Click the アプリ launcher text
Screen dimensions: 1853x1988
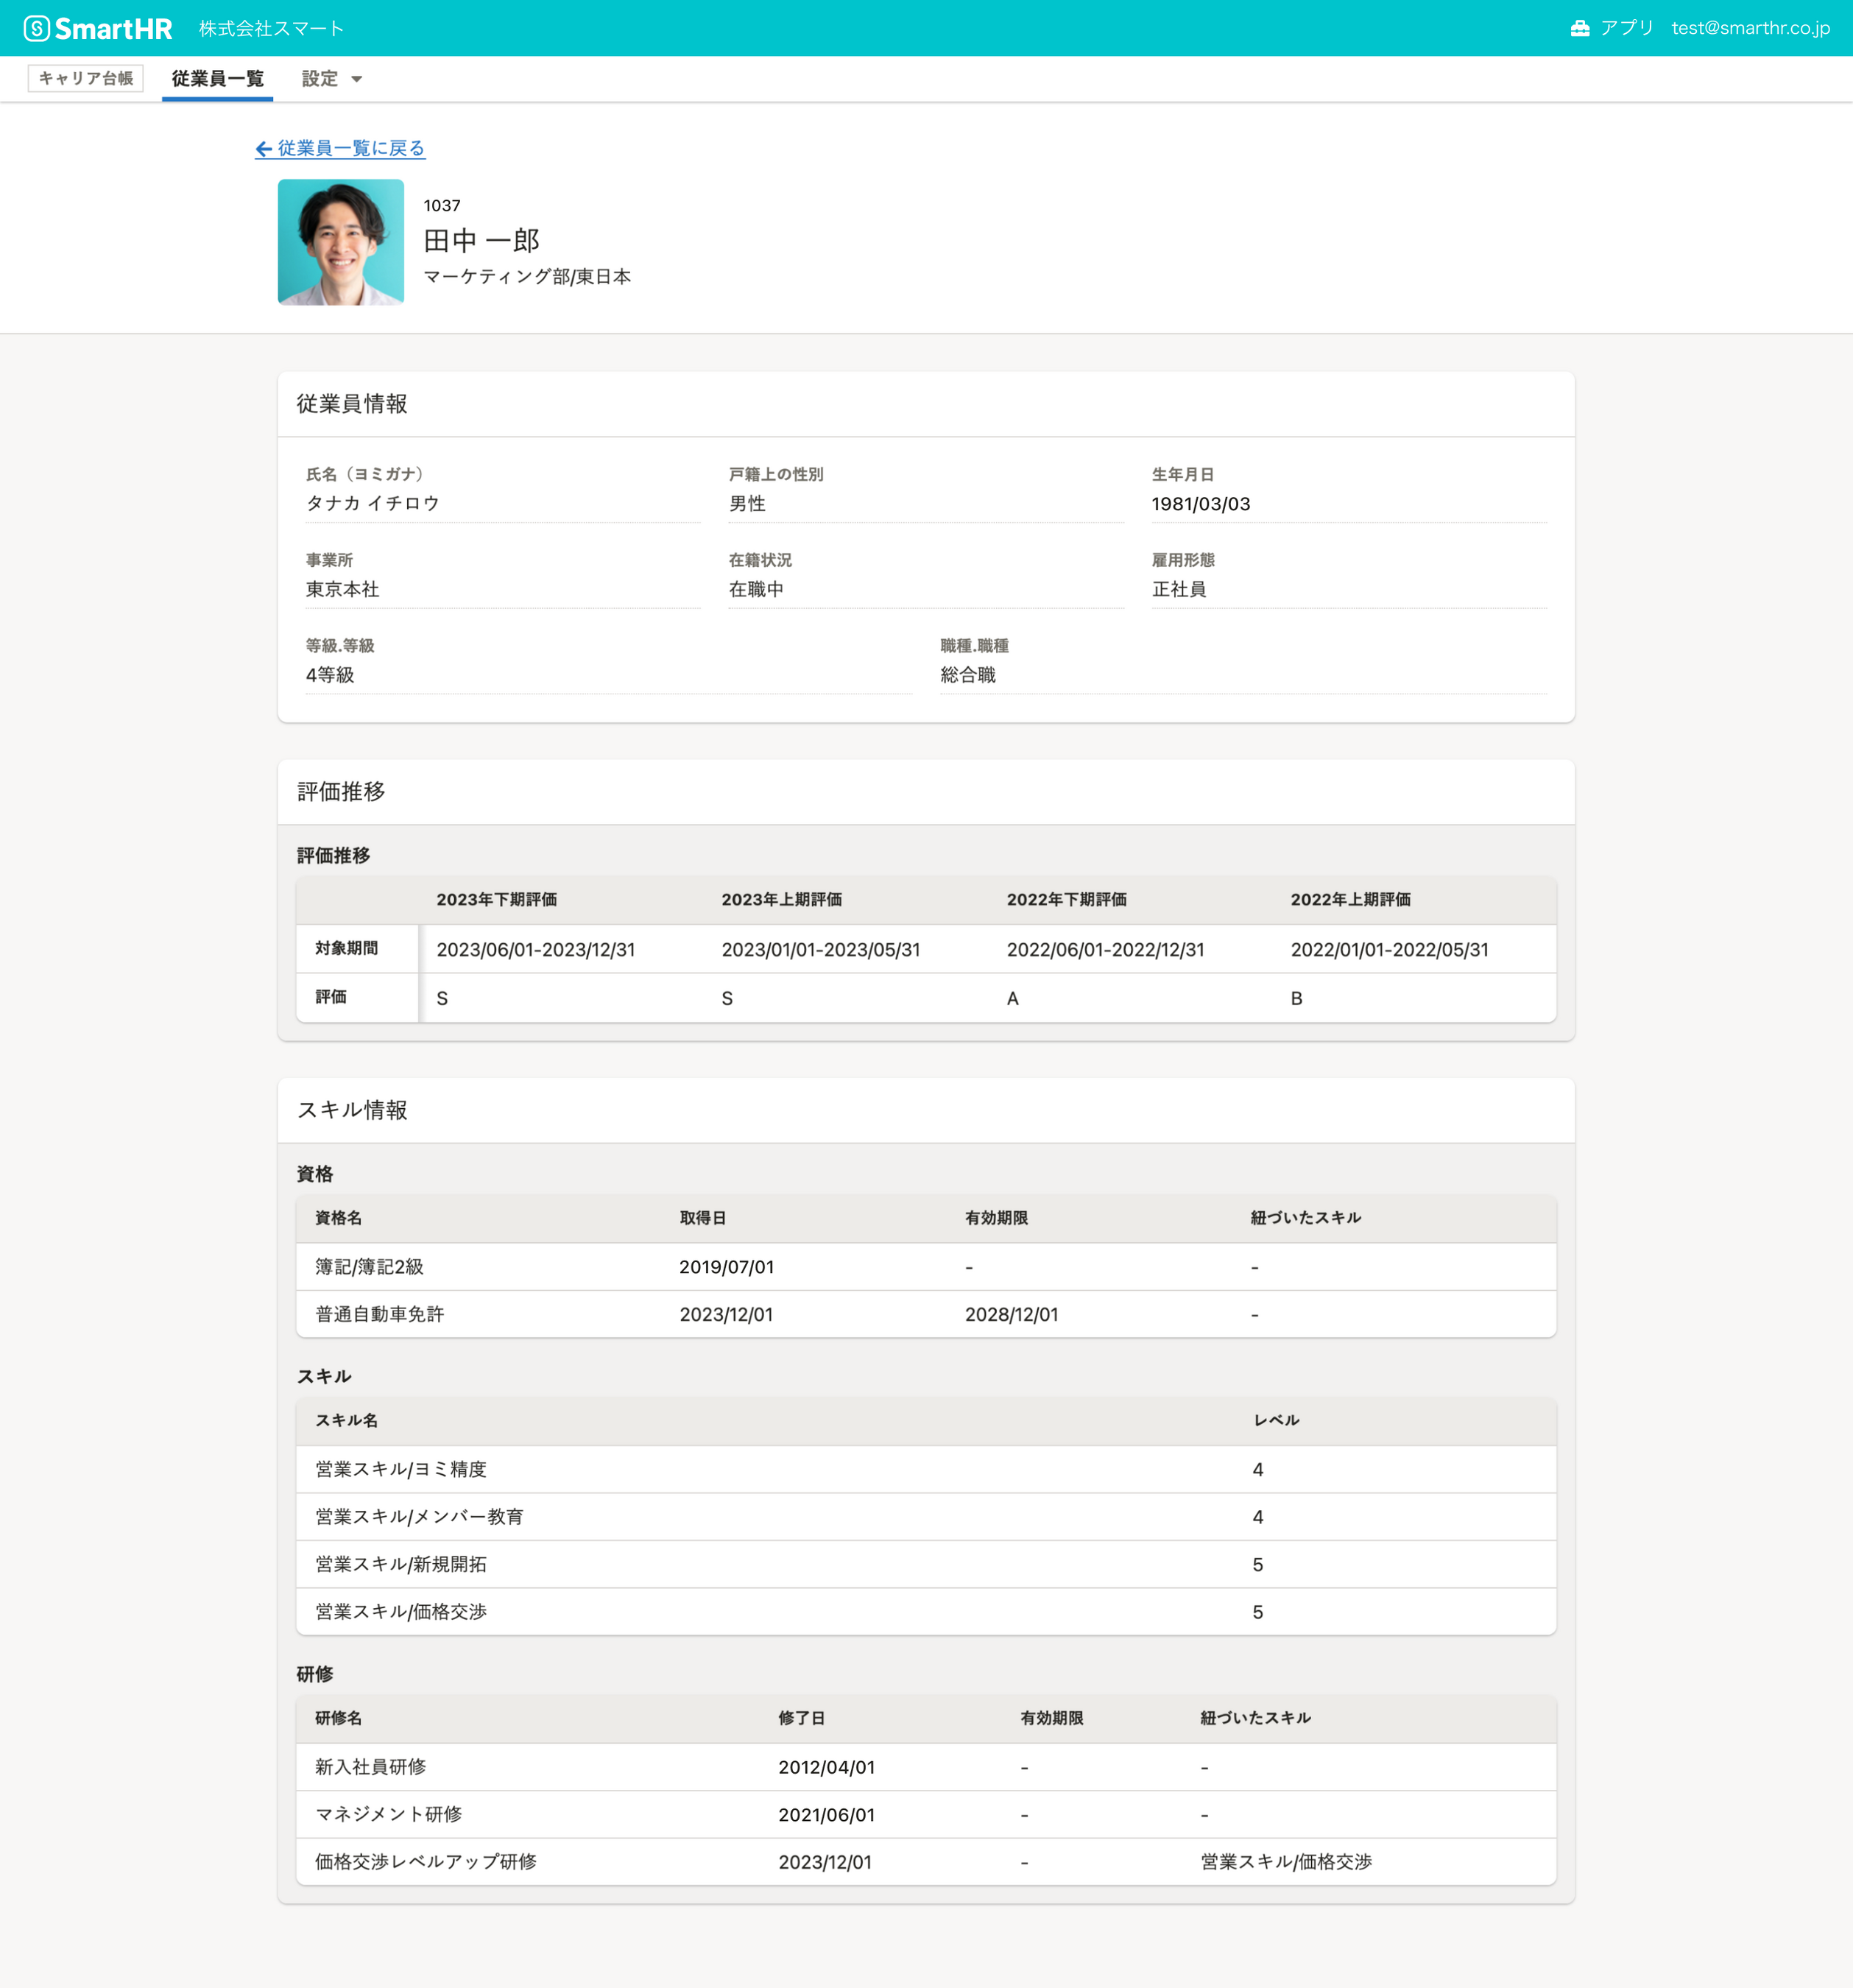tap(1626, 28)
